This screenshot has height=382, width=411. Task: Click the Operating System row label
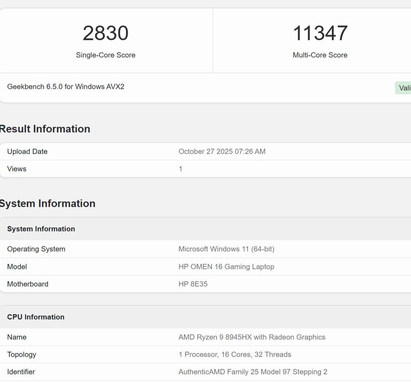tap(36, 249)
